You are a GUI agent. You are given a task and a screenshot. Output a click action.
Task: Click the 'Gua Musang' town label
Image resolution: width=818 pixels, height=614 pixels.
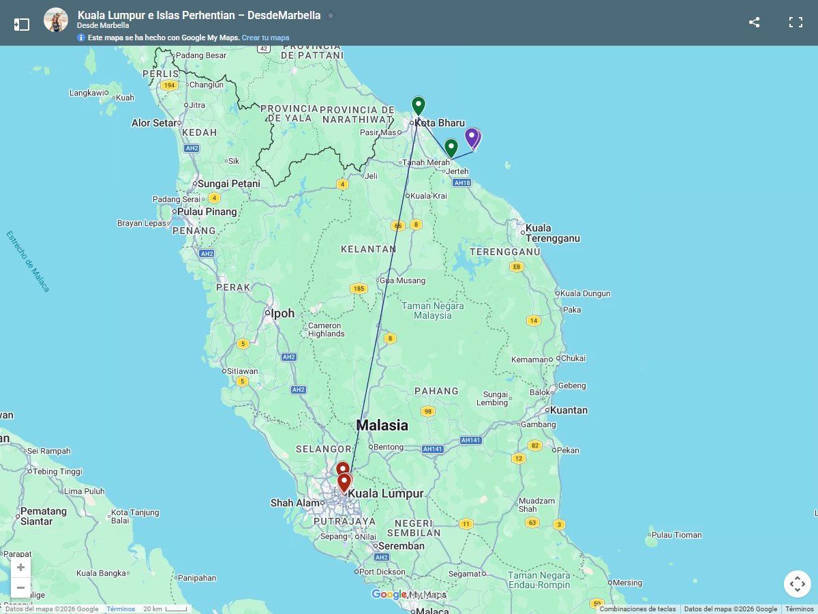pyautogui.click(x=402, y=280)
